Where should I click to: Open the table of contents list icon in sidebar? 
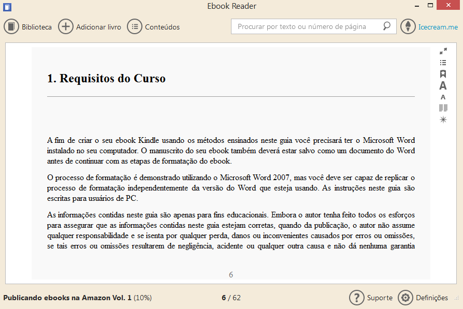point(443,63)
